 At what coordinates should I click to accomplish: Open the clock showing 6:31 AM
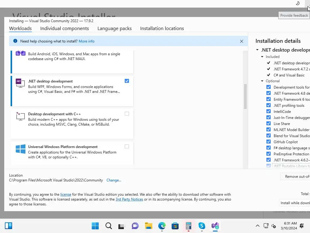point(289,226)
